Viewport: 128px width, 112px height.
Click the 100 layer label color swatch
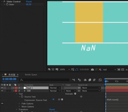coord(16,91)
